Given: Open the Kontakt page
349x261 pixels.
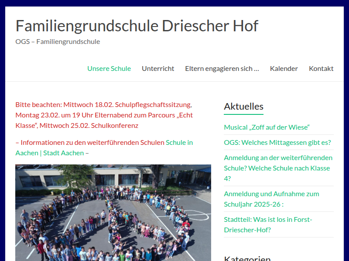Looking at the screenshot, I should [321, 68].
